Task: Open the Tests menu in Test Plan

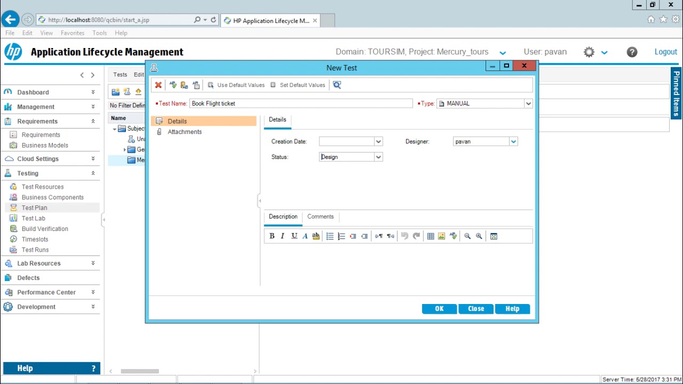Action: click(x=120, y=75)
